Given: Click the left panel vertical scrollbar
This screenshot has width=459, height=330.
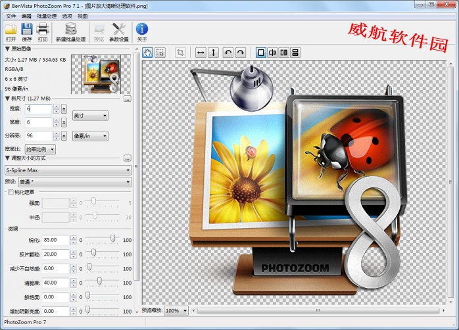Looking at the screenshot, I should (136, 167).
